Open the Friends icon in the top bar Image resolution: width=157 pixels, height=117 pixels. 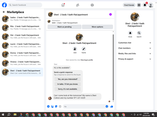[78, 5]
